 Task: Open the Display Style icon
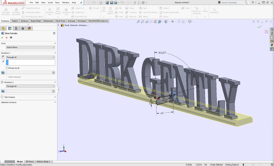[x=166, y=21]
